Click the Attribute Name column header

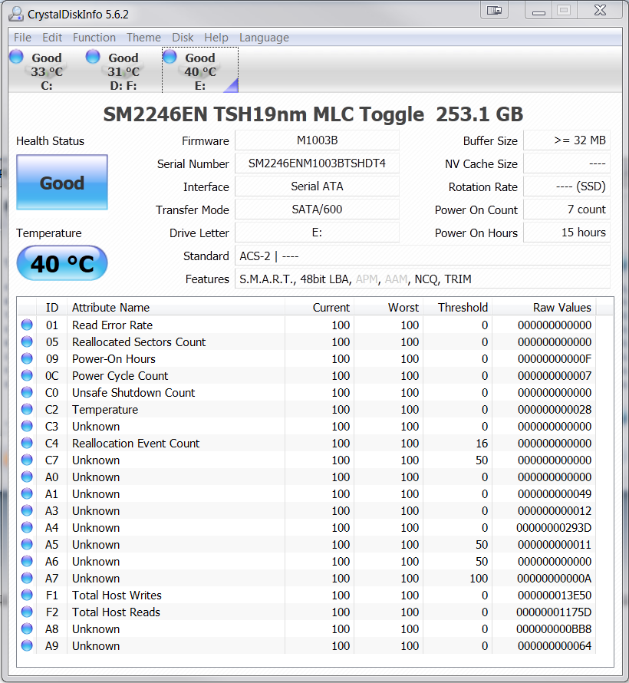click(x=110, y=307)
